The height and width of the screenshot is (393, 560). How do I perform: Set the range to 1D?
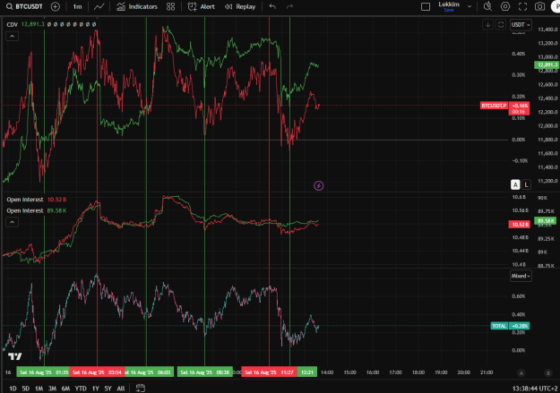click(13, 389)
